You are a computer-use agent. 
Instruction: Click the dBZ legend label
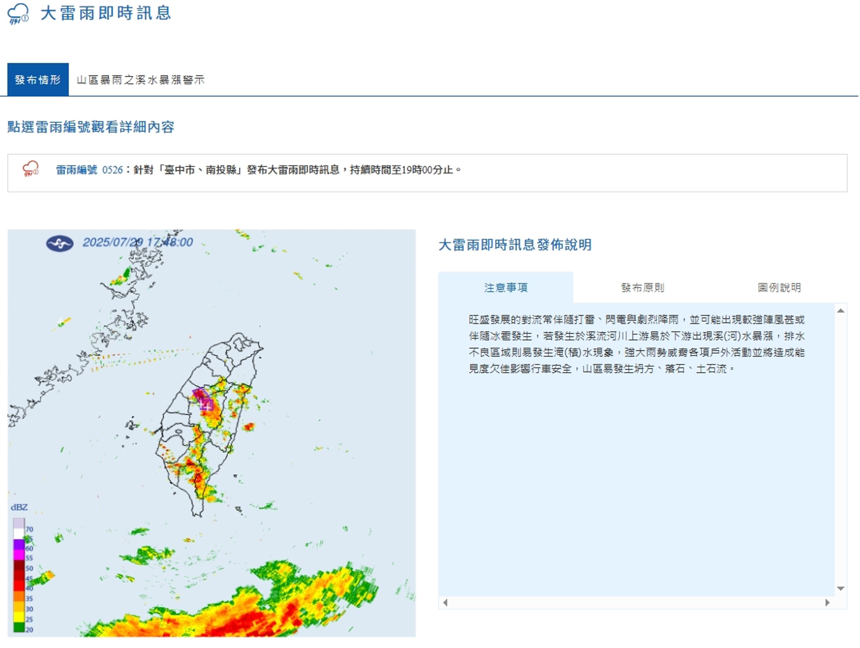pos(19,507)
